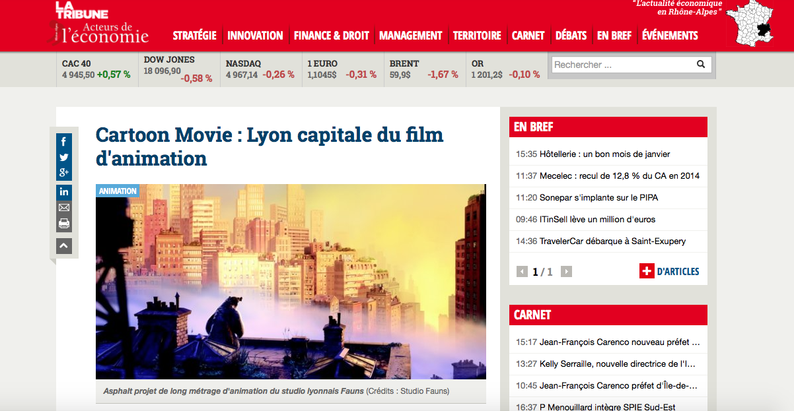794x411 pixels.
Task: Open the Événements menu item
Action: click(x=670, y=36)
